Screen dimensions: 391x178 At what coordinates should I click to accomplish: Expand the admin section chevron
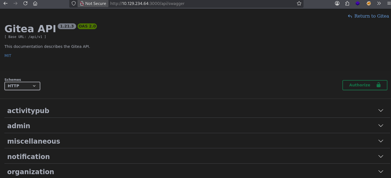coord(381,125)
